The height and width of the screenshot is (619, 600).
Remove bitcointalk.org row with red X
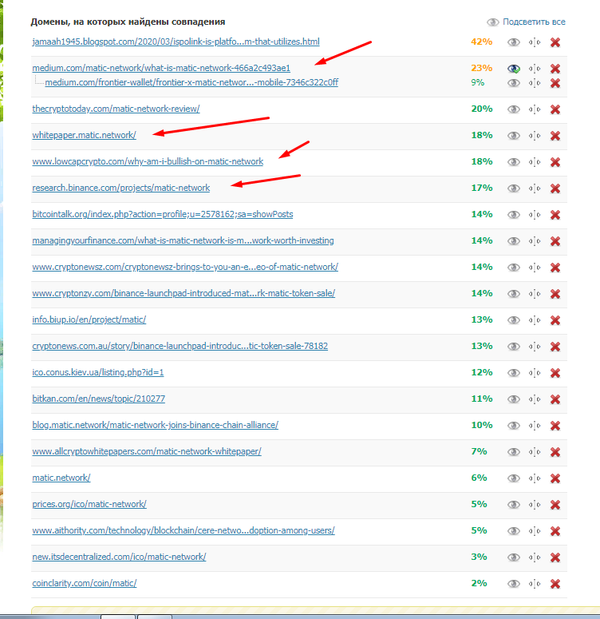pyautogui.click(x=555, y=215)
